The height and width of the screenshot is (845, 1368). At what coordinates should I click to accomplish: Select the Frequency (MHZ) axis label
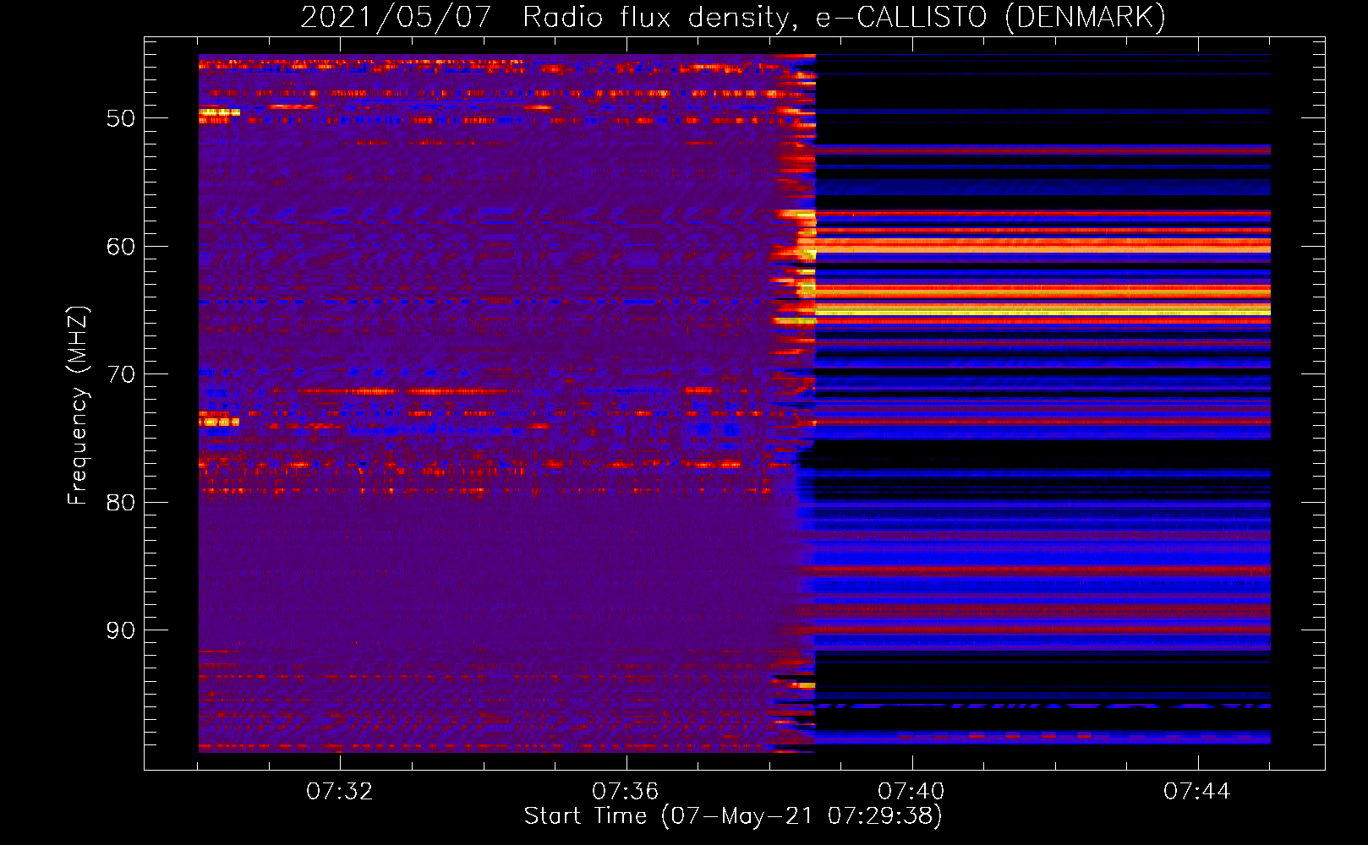(x=78, y=406)
